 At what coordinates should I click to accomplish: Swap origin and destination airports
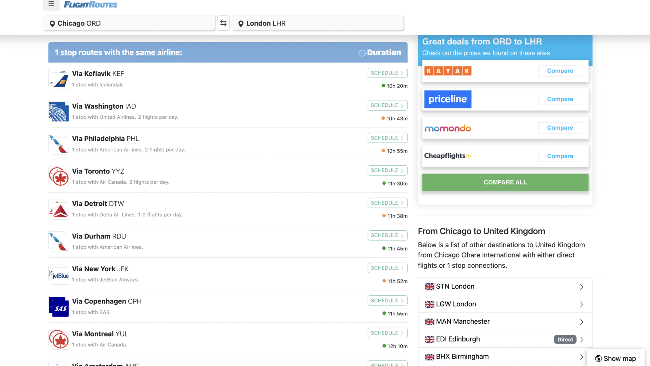pyautogui.click(x=223, y=23)
